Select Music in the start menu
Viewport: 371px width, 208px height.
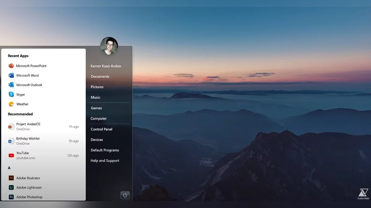tap(96, 97)
